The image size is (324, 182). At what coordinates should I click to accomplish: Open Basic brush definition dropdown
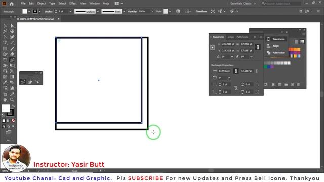(x=124, y=11)
